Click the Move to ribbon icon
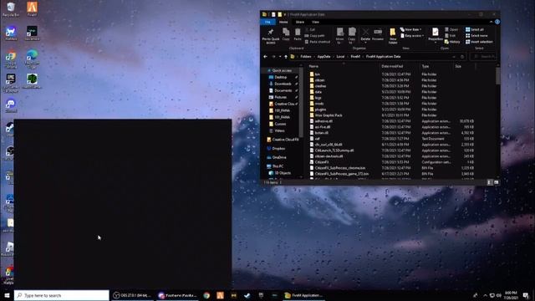The width and height of the screenshot is (535, 301). [x=340, y=36]
